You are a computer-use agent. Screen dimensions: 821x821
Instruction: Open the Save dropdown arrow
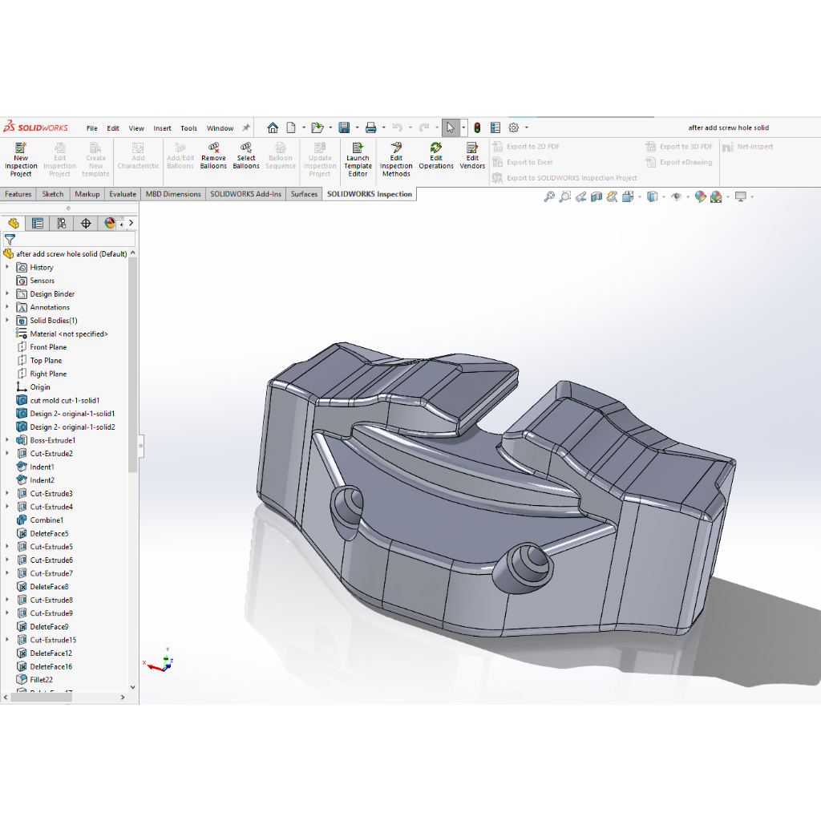[x=357, y=127]
